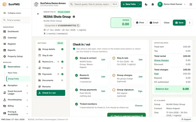Click the Pricing & Availability icon
Viewport: 196px width, 122px height.
(5, 113)
